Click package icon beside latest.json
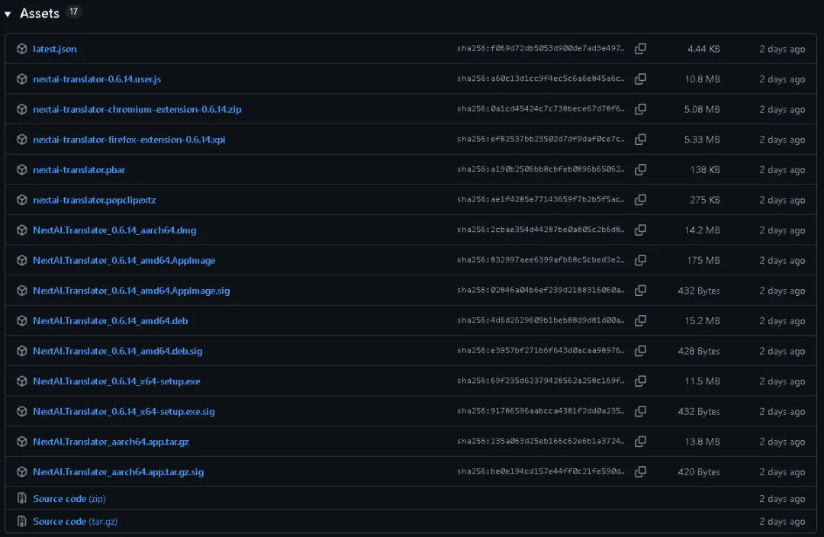The width and height of the screenshot is (824, 537). click(x=21, y=49)
